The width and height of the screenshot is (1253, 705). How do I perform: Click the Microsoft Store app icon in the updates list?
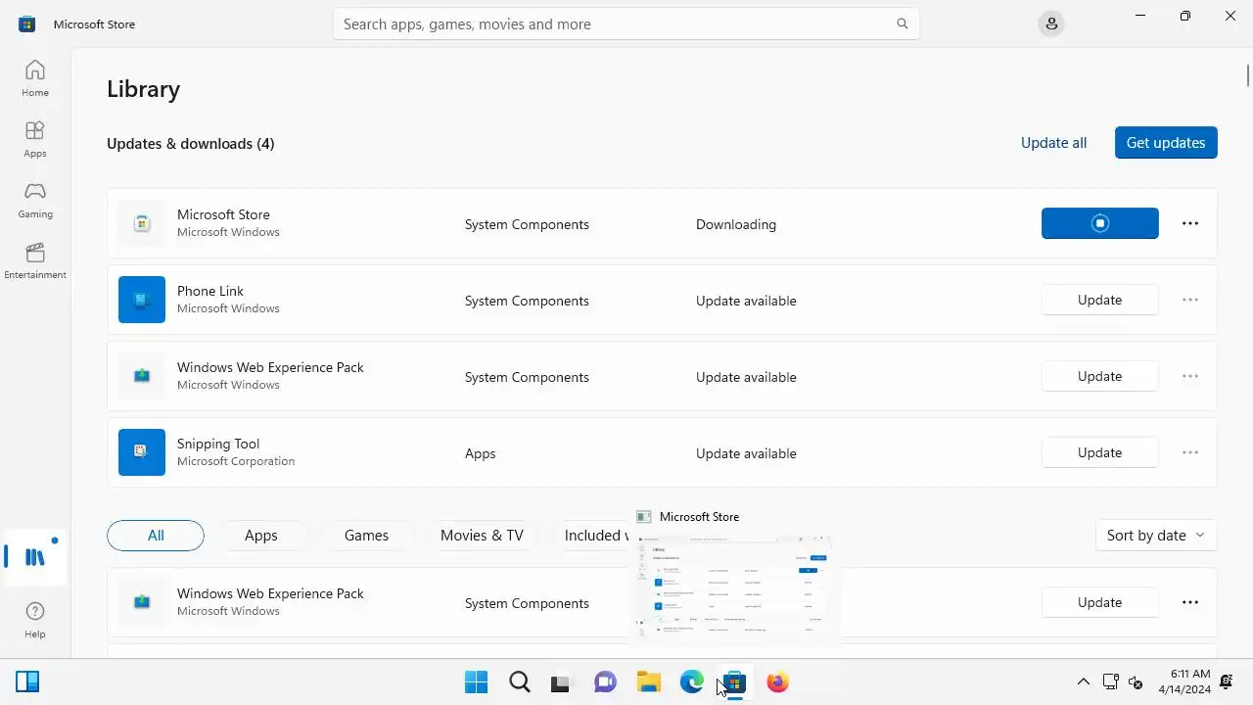(x=142, y=223)
